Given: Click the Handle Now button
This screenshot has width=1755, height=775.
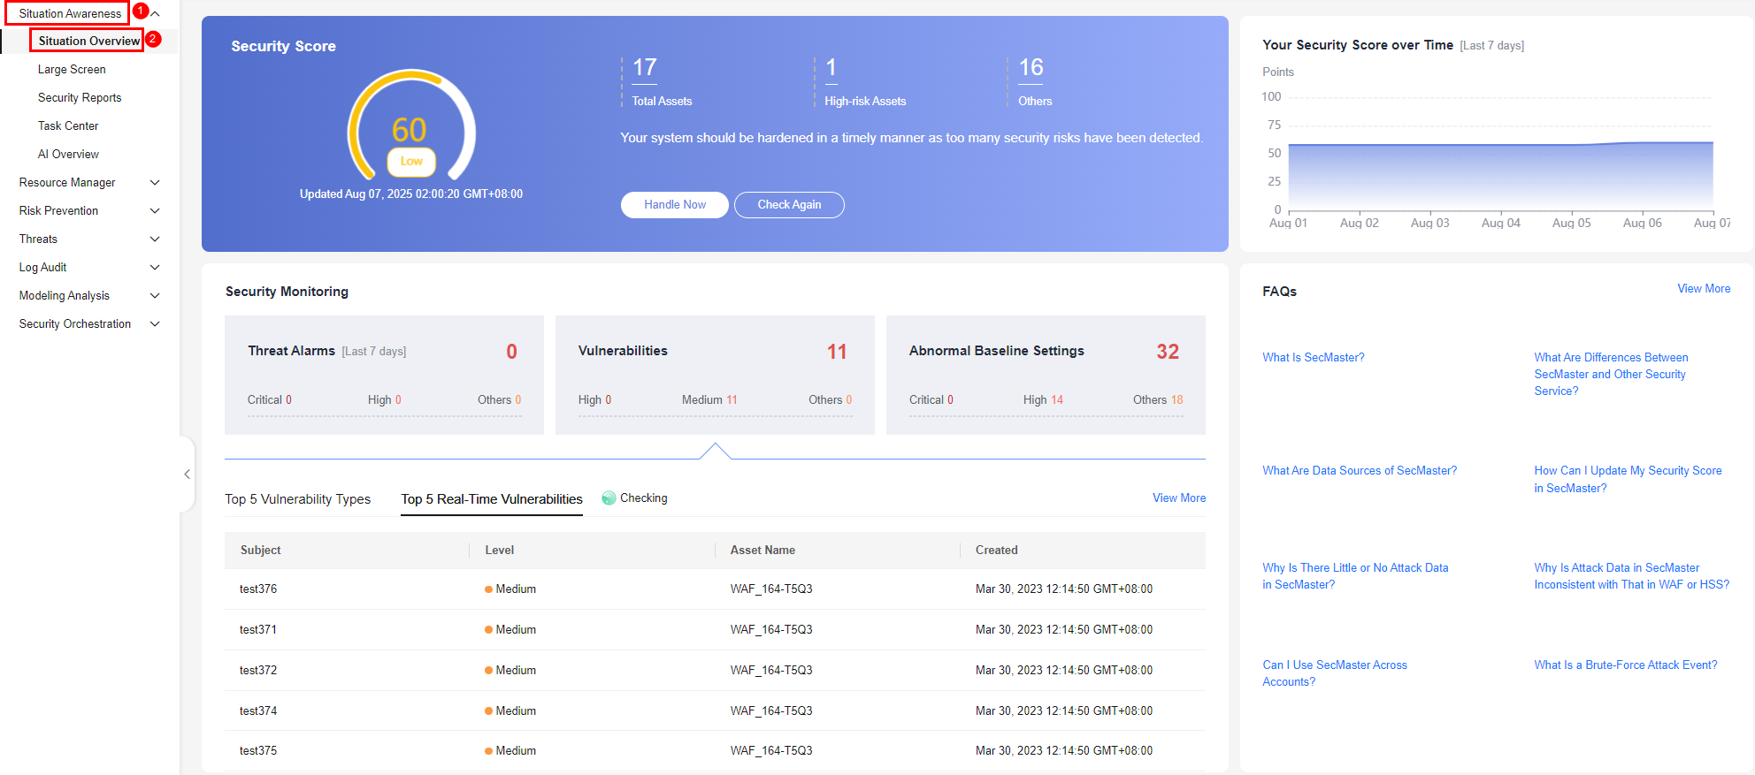Looking at the screenshot, I should pos(675,204).
